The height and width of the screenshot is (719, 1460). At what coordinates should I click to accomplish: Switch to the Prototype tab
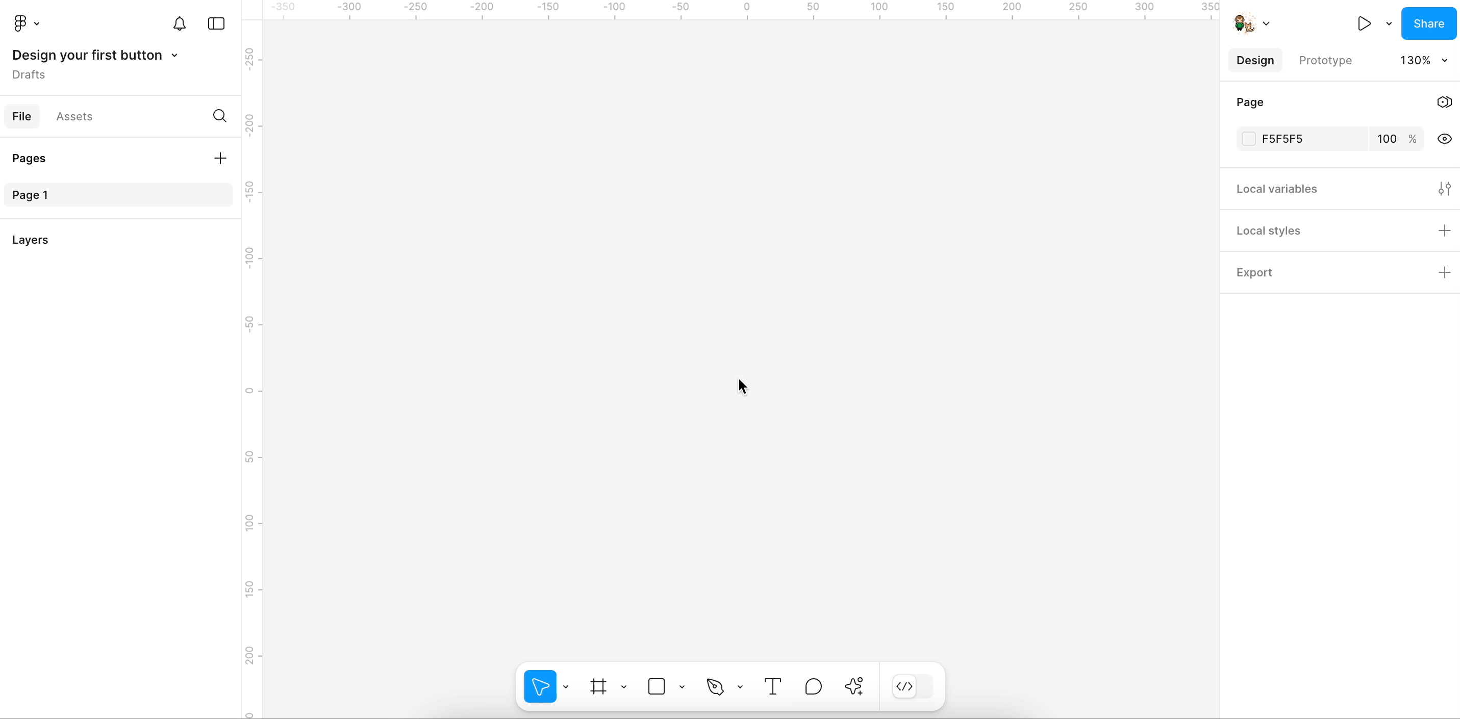pyautogui.click(x=1325, y=60)
